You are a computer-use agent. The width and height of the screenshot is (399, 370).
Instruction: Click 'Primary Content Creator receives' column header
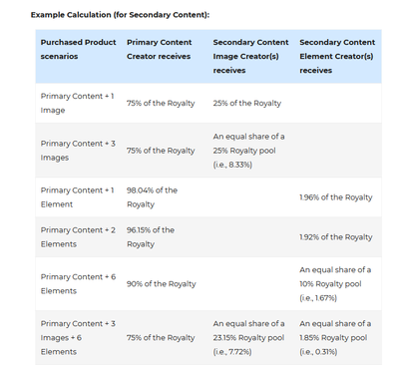159,49
